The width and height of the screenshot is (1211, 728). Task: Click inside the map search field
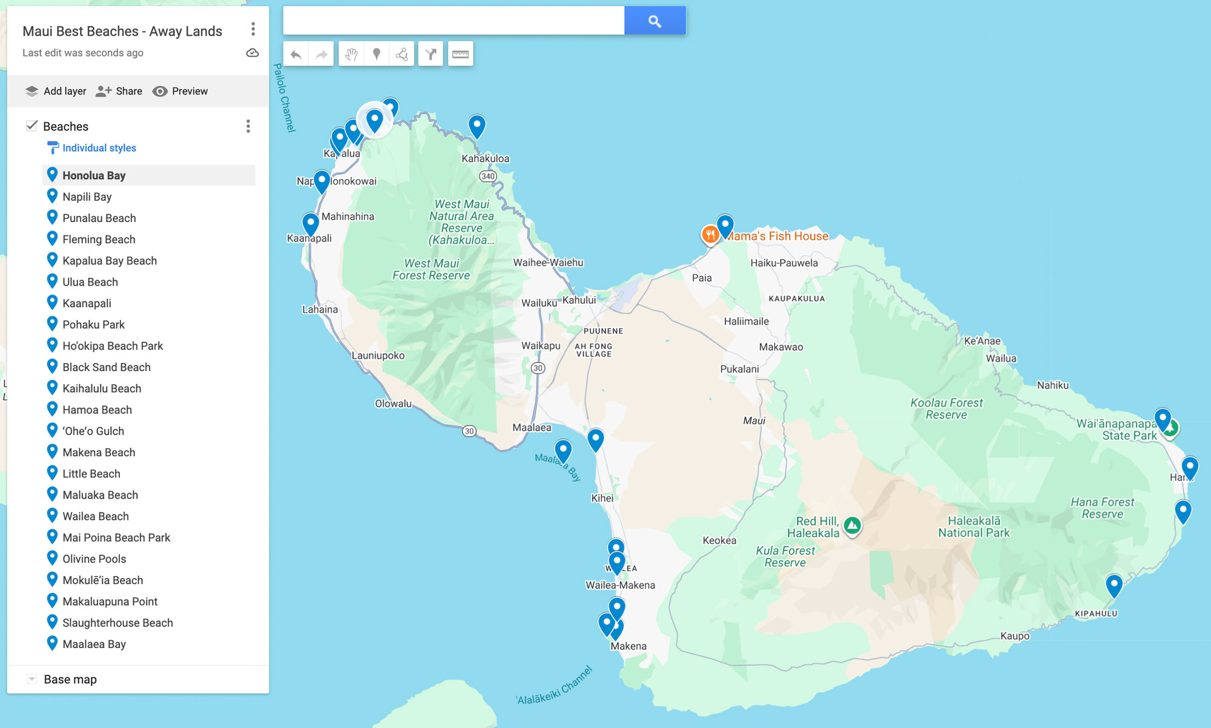pos(454,21)
